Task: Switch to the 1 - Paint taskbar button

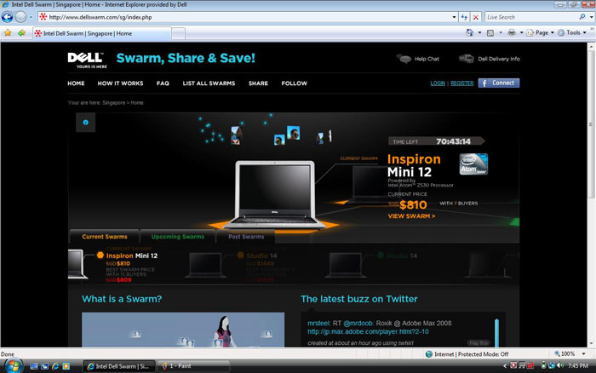Action: (194, 366)
